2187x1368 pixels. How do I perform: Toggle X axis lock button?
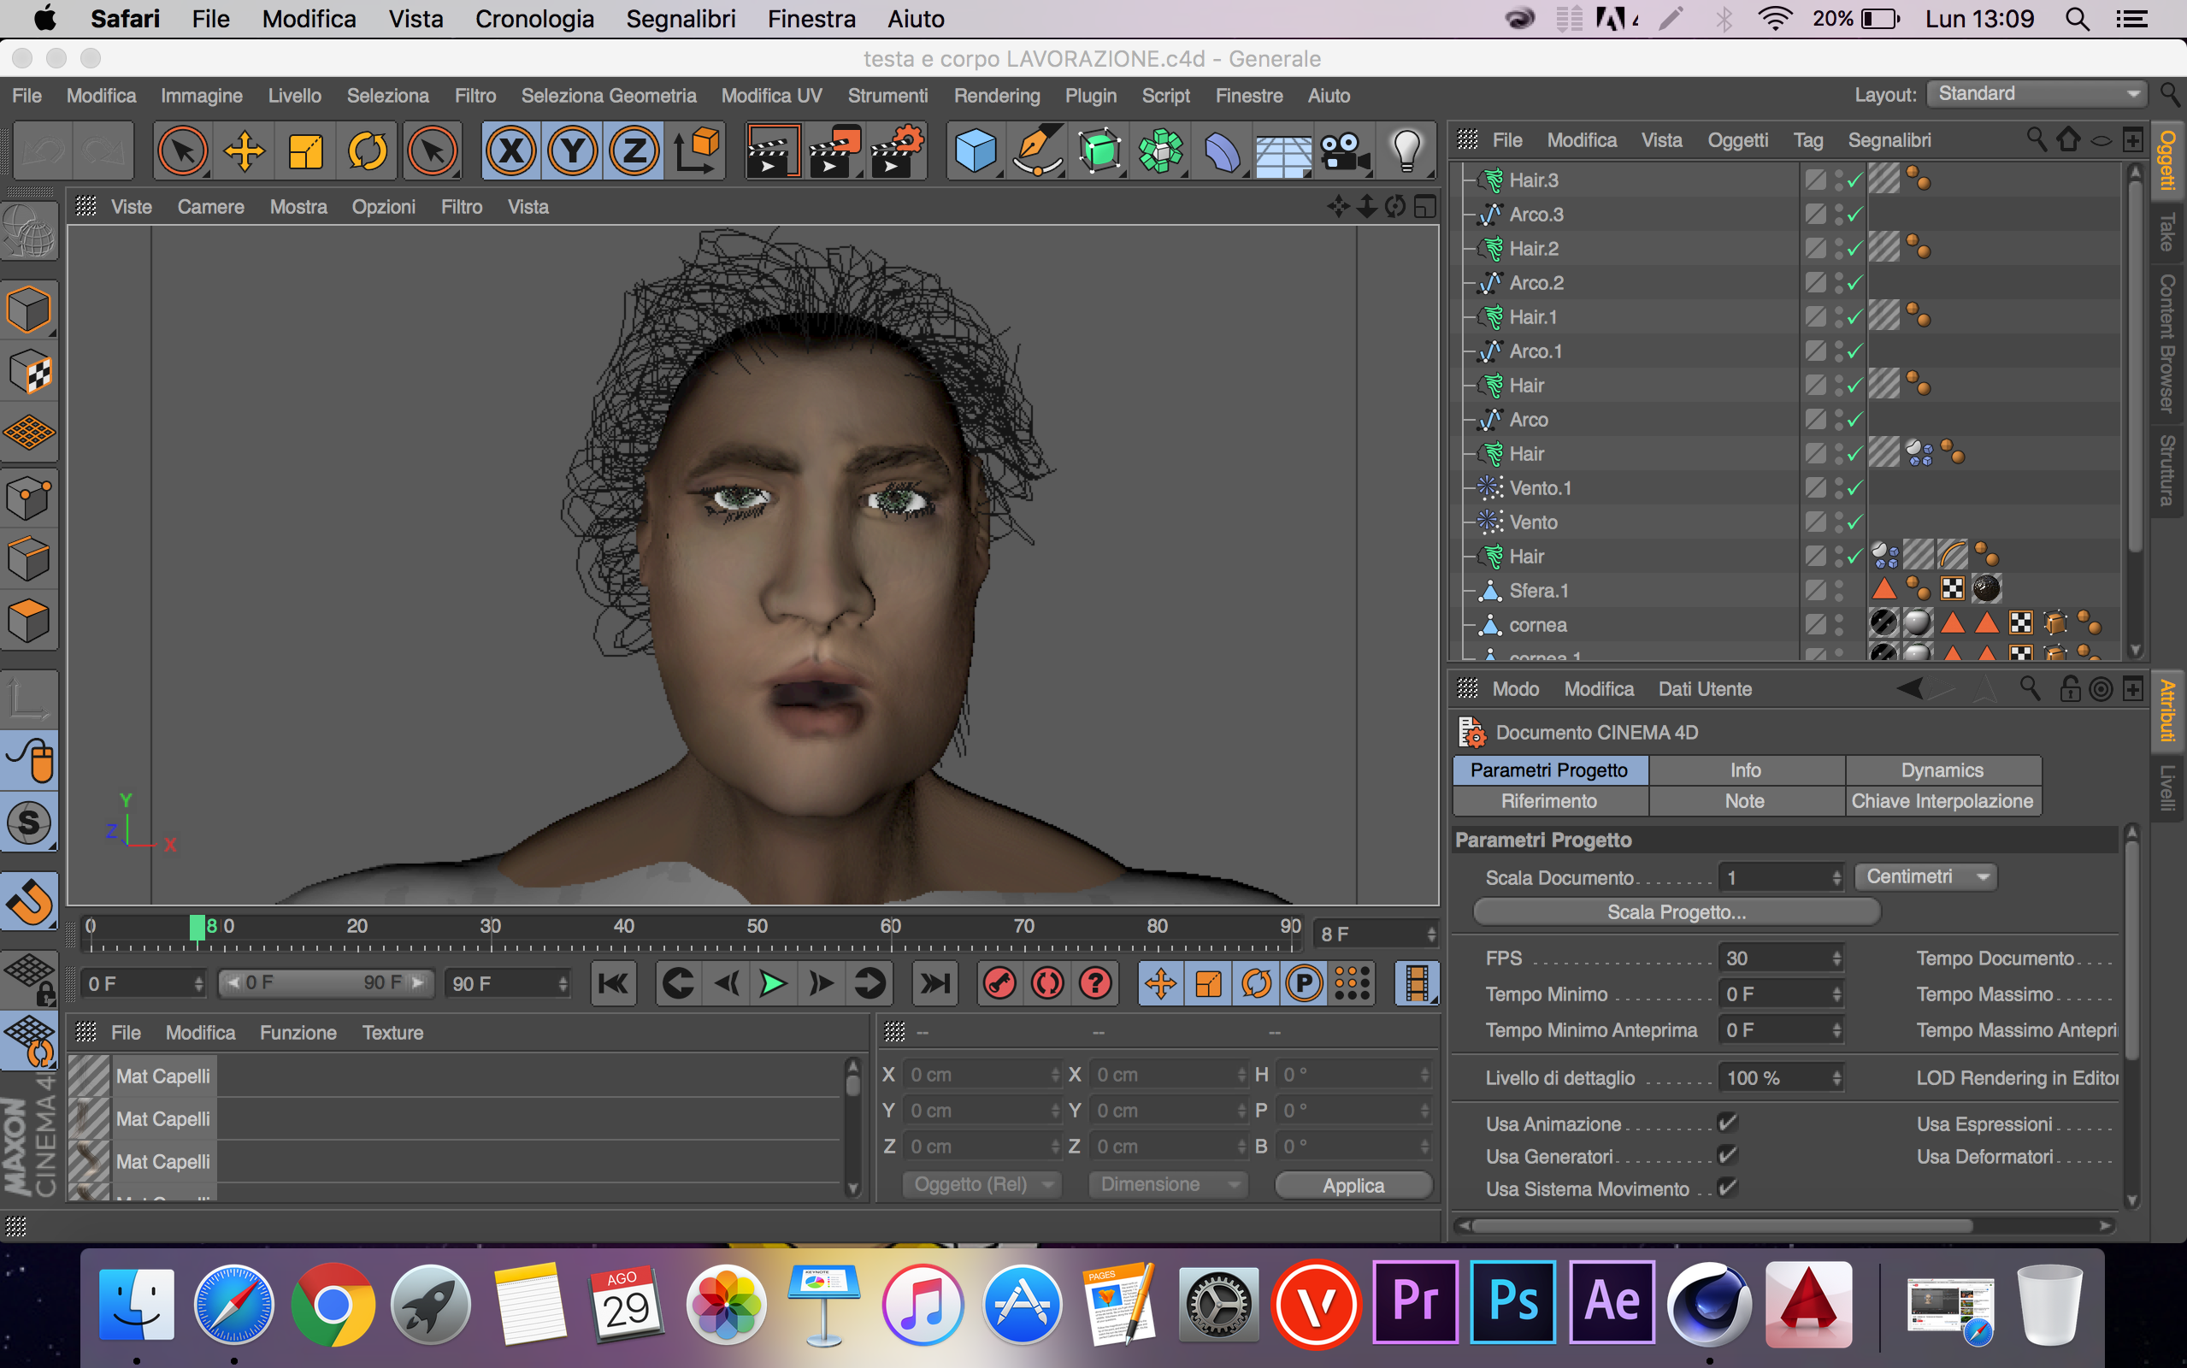511,150
